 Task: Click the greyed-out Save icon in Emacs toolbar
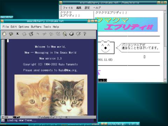(24, 34)
